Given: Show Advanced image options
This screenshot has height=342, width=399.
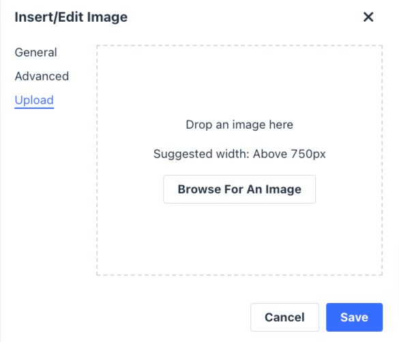Looking at the screenshot, I should tap(42, 76).
